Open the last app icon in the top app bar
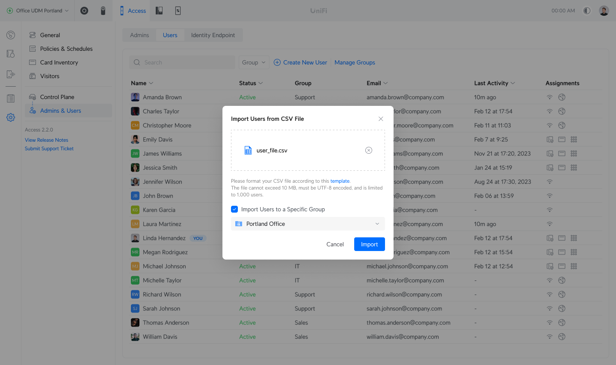This screenshot has height=365, width=616. click(x=178, y=11)
